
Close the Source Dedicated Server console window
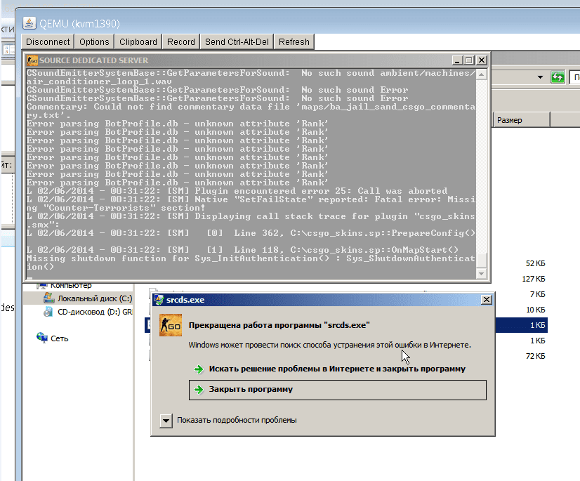(482, 60)
